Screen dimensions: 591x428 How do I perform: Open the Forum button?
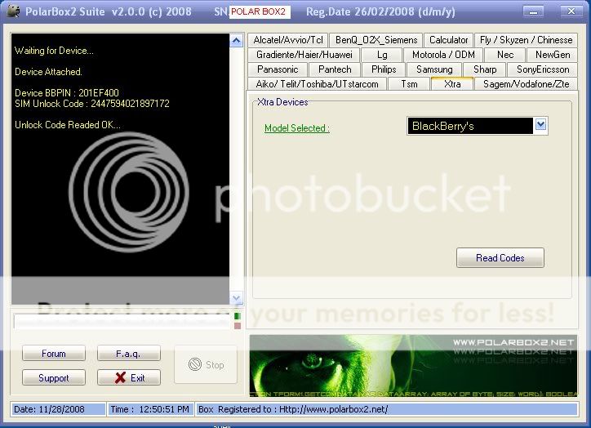click(x=54, y=354)
